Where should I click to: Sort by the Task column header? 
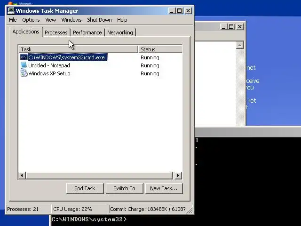[x=79, y=49]
